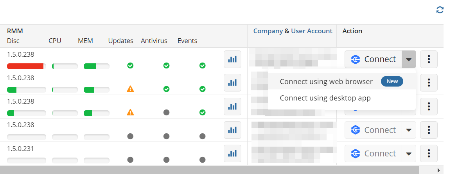Open three-dot menu for first row
The width and height of the screenshot is (449, 174).
point(429,59)
